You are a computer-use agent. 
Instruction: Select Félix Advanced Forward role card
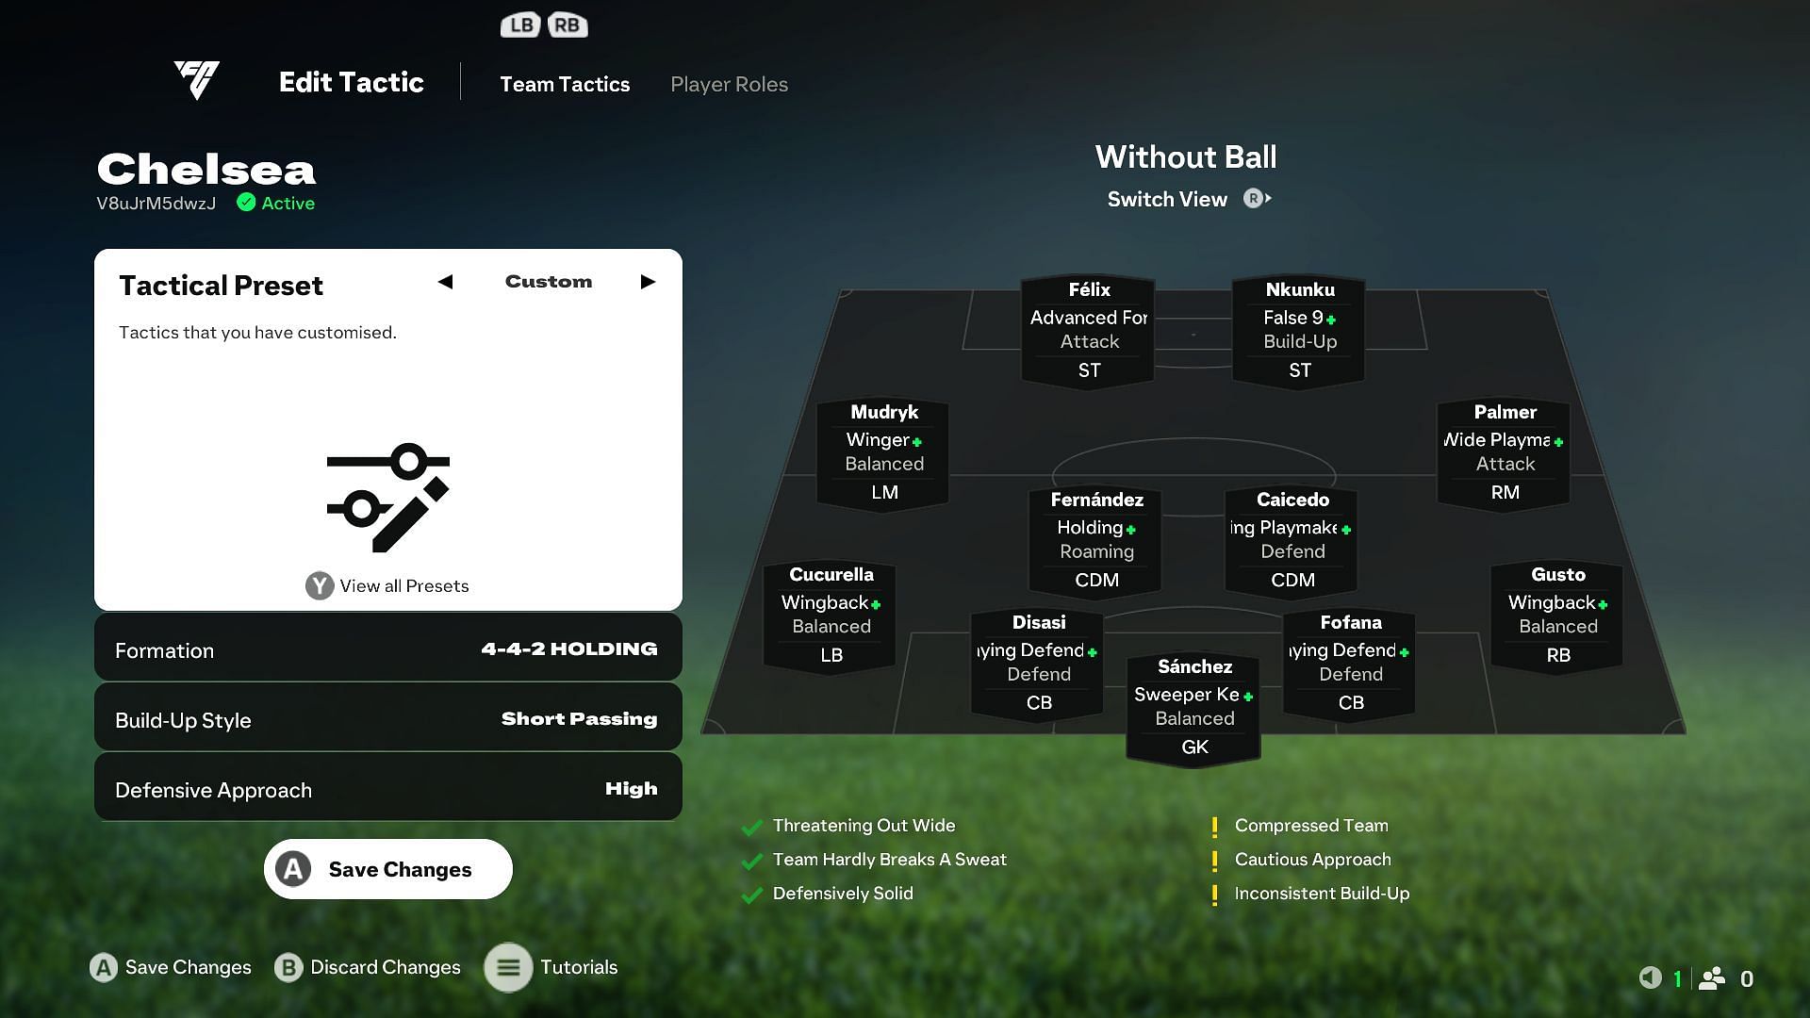[1089, 328]
